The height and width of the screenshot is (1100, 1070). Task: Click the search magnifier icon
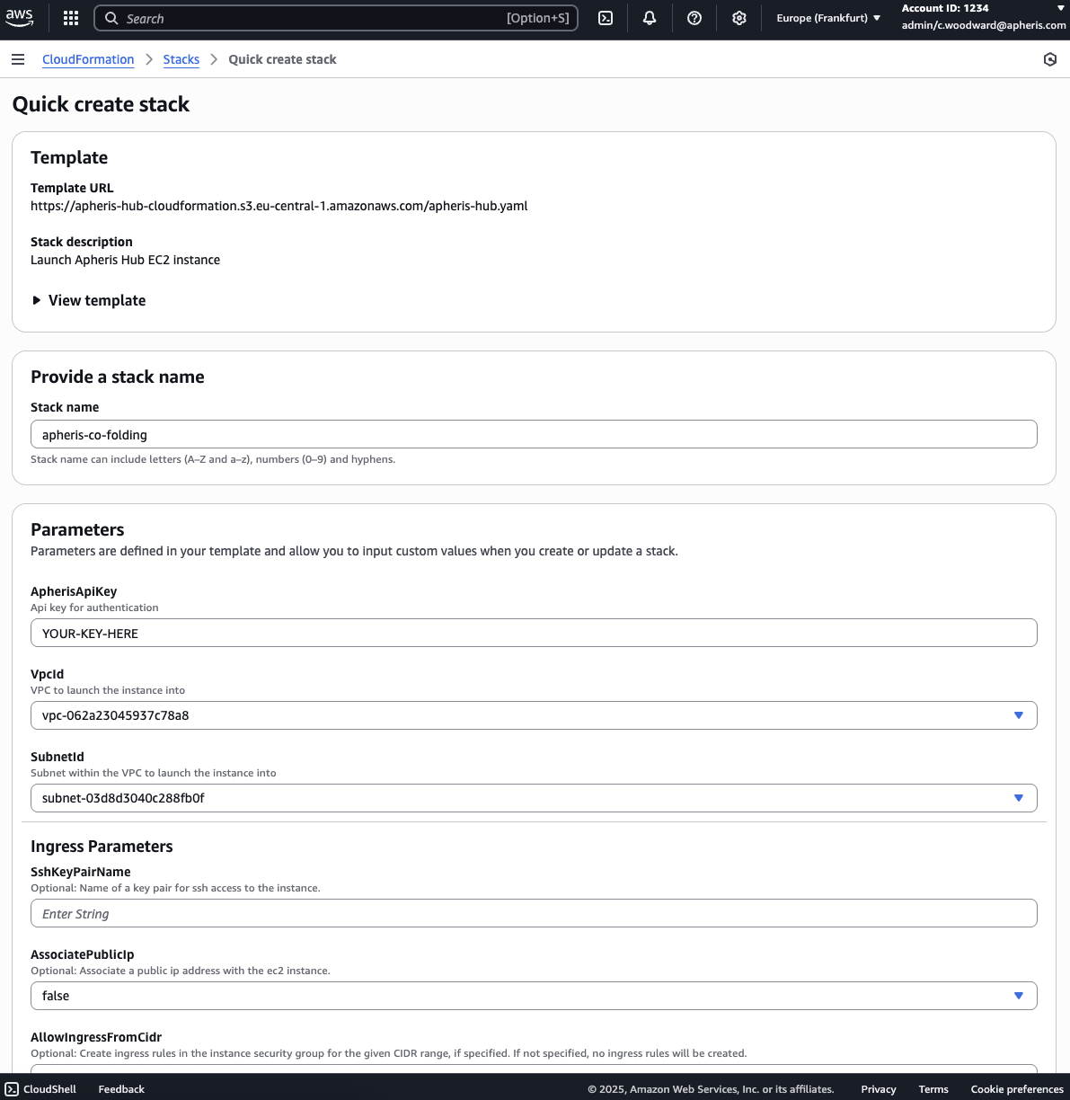pyautogui.click(x=111, y=18)
